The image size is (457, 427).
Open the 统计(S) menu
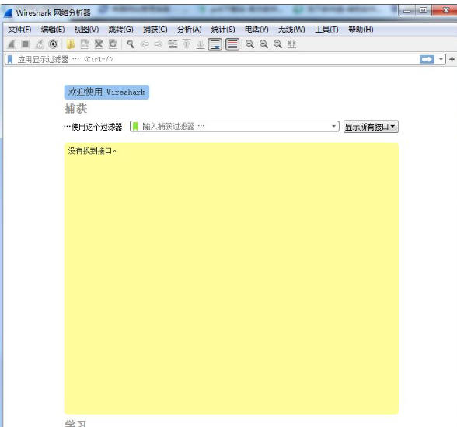point(223,30)
